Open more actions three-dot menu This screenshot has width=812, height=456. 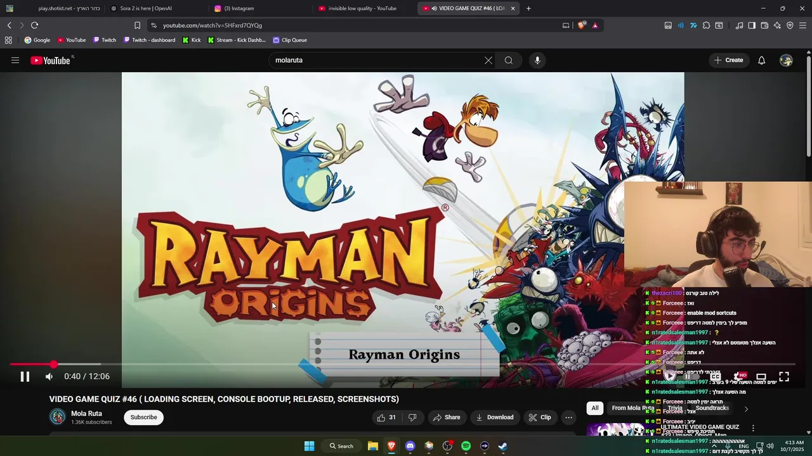pyautogui.click(x=568, y=417)
